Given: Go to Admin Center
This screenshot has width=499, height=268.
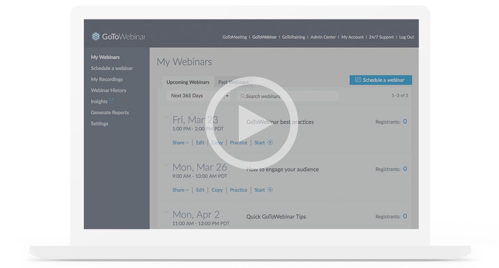Looking at the screenshot, I should pos(323,37).
